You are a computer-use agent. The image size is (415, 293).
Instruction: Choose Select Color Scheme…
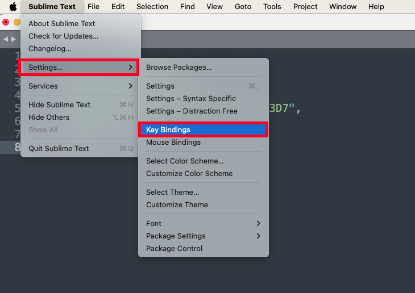[204, 161]
